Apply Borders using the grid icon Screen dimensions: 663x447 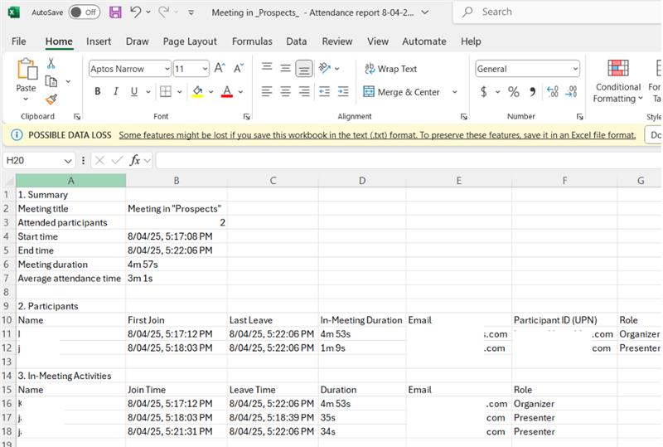click(x=165, y=91)
